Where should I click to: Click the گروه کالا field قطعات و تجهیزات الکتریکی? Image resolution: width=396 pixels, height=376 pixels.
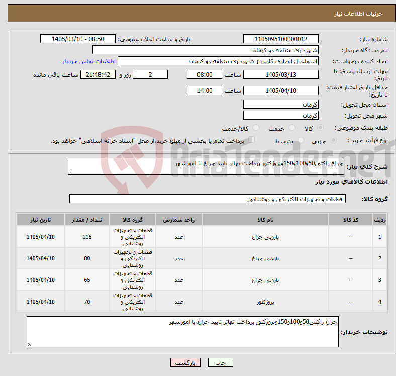pyautogui.click(x=208, y=199)
